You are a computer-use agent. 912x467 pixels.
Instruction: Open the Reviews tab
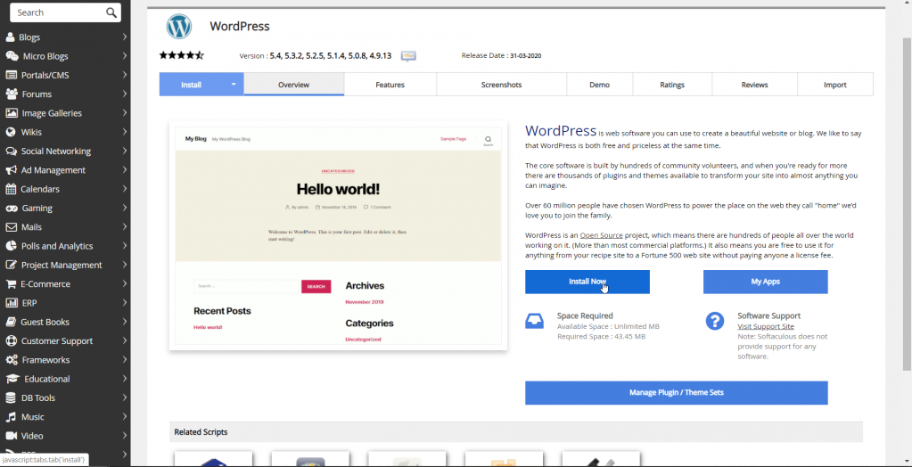coord(754,85)
